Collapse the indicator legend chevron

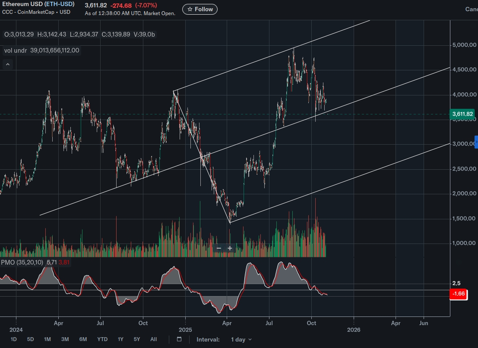click(x=8, y=65)
